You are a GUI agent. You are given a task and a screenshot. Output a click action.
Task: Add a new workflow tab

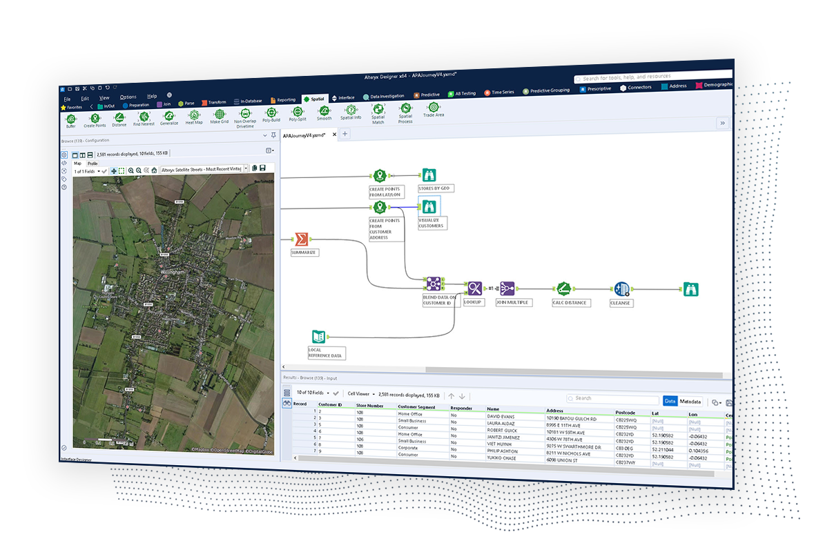click(345, 134)
